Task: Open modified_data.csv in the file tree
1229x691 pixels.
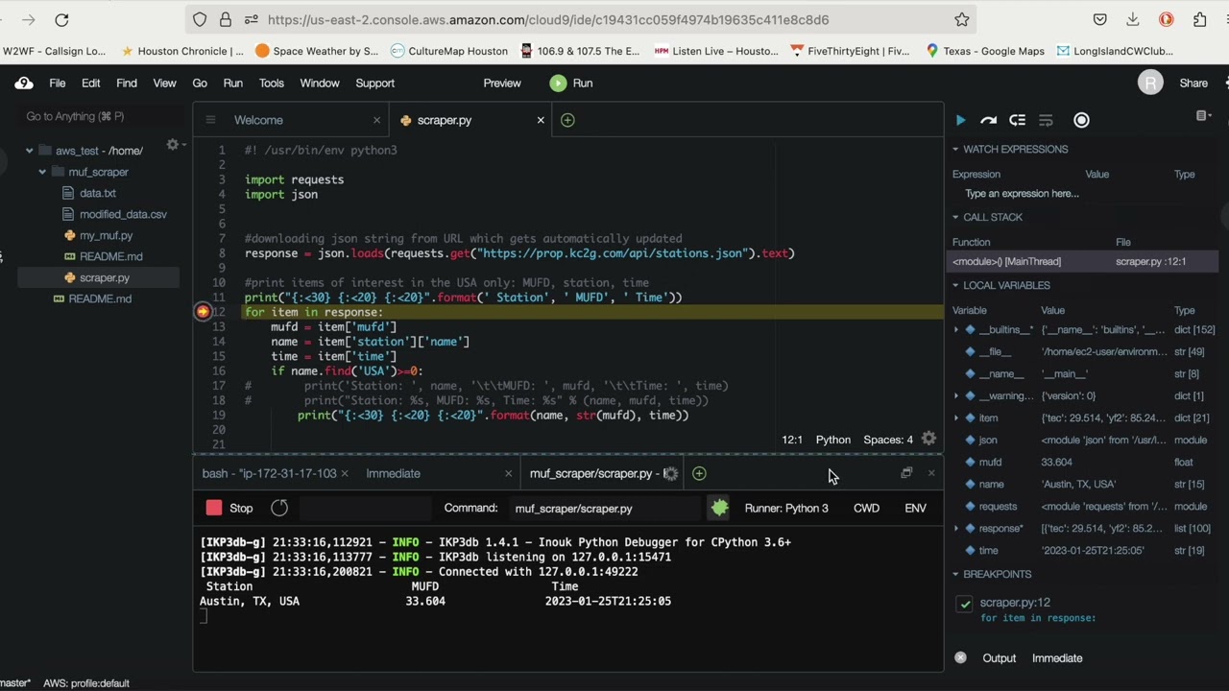Action: tap(123, 214)
